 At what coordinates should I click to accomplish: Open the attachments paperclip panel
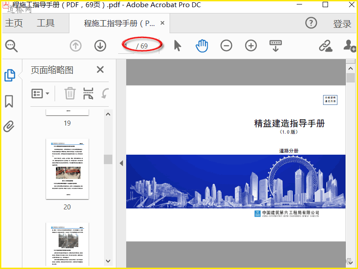[x=9, y=126]
